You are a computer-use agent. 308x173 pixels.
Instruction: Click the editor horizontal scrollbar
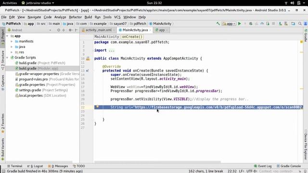coord(157,162)
